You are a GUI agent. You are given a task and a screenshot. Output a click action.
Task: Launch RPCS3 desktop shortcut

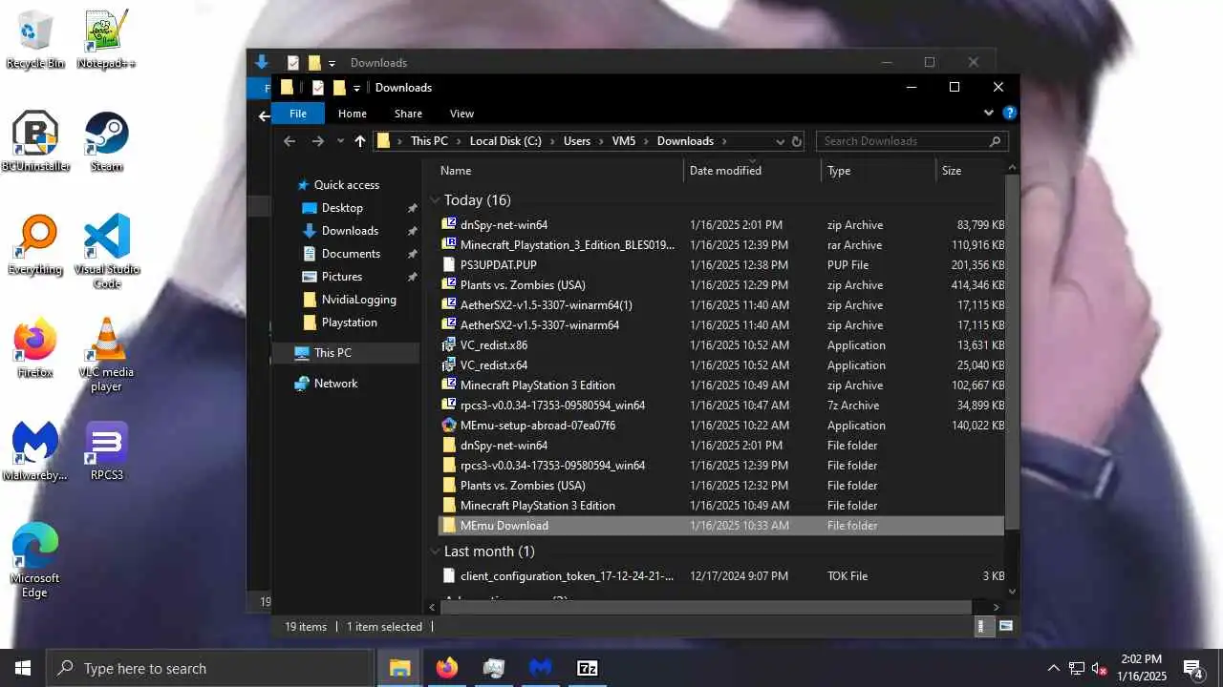click(x=106, y=451)
